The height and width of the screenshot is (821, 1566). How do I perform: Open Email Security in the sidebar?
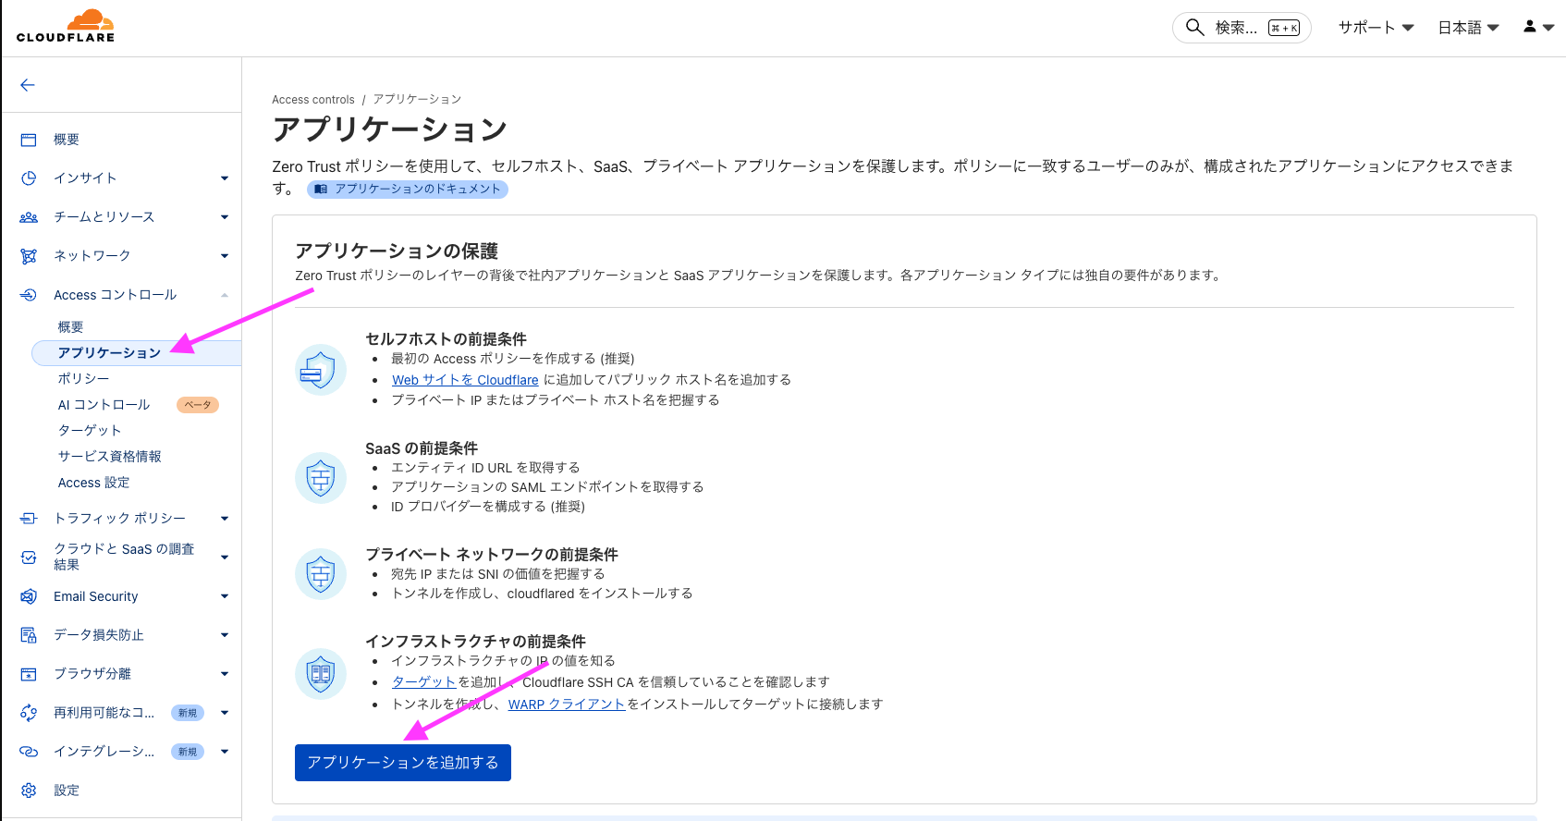point(95,596)
